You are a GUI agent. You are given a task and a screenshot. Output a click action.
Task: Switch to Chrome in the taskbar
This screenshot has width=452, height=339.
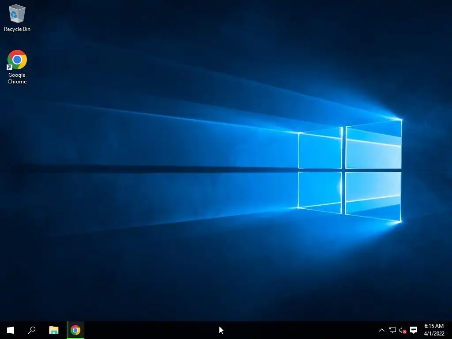pos(75,330)
